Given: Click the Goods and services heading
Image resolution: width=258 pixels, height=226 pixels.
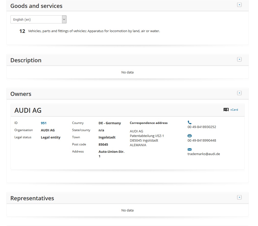Looking at the screenshot, I should (36, 6).
